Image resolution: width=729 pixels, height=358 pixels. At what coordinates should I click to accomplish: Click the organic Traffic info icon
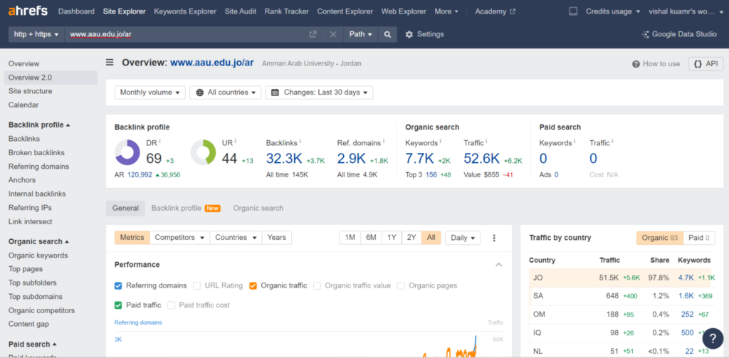point(486,141)
